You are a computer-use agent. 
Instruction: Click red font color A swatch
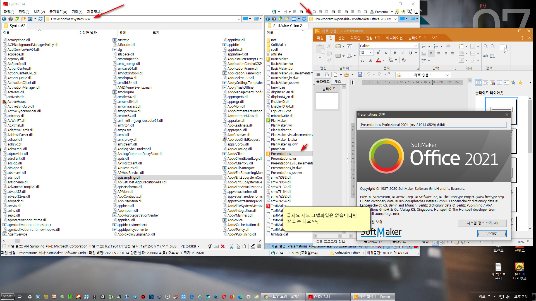coord(378,60)
